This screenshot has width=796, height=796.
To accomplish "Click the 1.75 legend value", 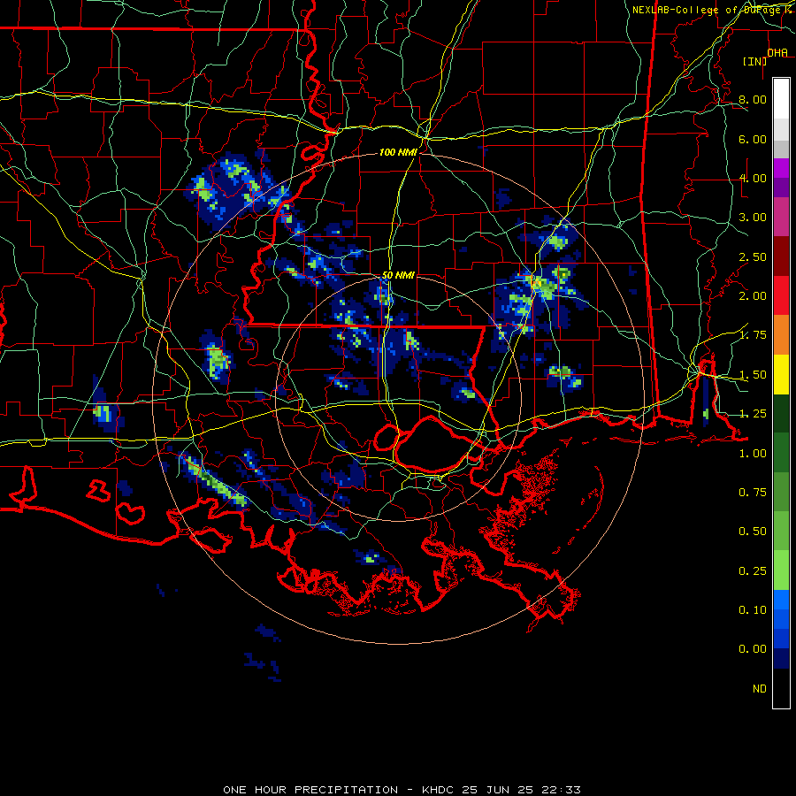I will (x=753, y=335).
